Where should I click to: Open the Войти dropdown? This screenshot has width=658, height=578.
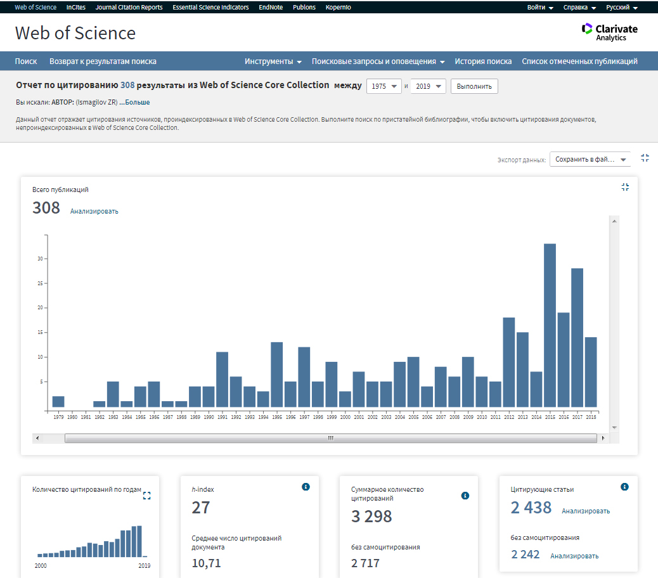pyautogui.click(x=540, y=8)
